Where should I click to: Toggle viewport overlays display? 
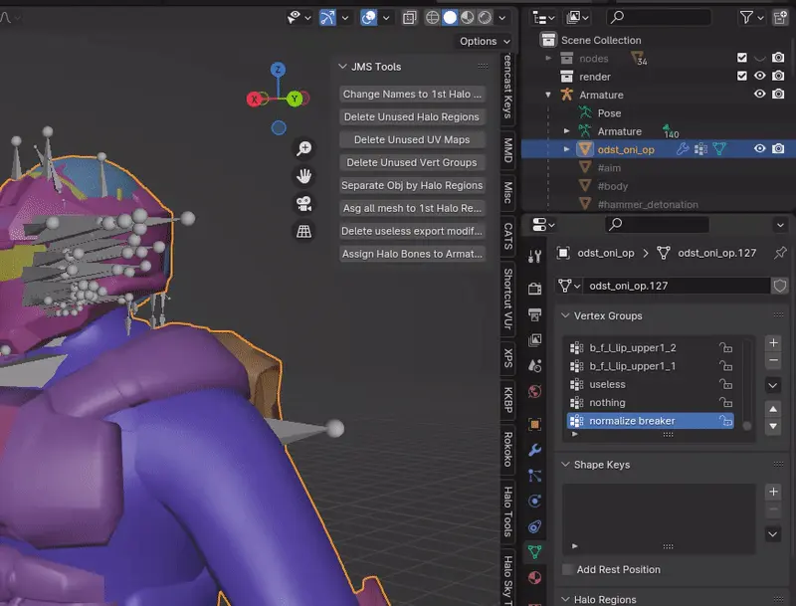coord(368,18)
